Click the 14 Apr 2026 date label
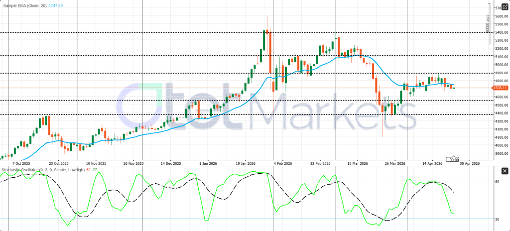The height and width of the screenshot is (231, 510). (432, 163)
